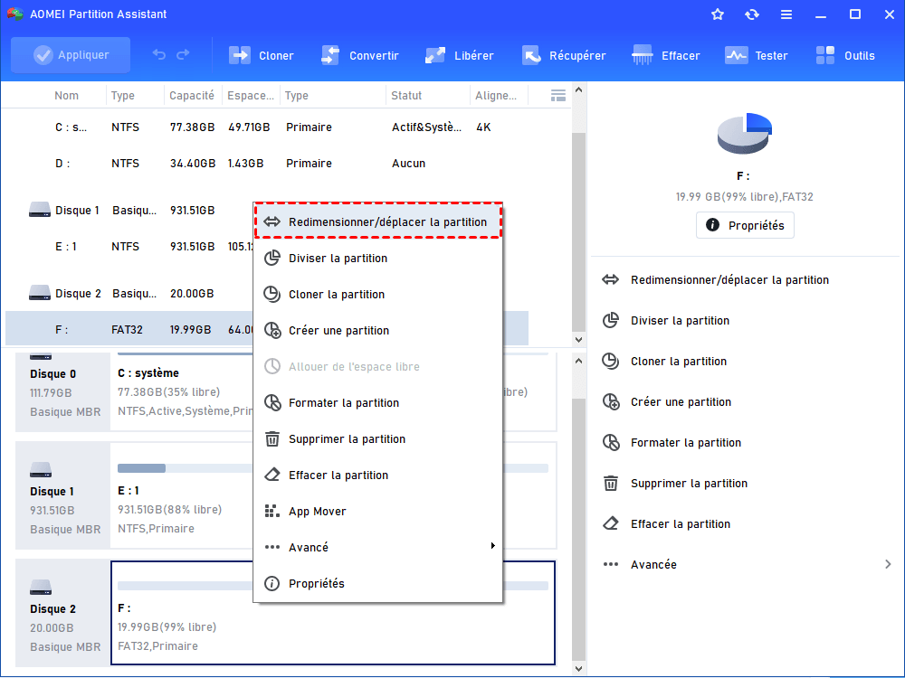Click Supprimer la partition in right panel
Viewport: 905px width, 678px height.
click(x=675, y=483)
